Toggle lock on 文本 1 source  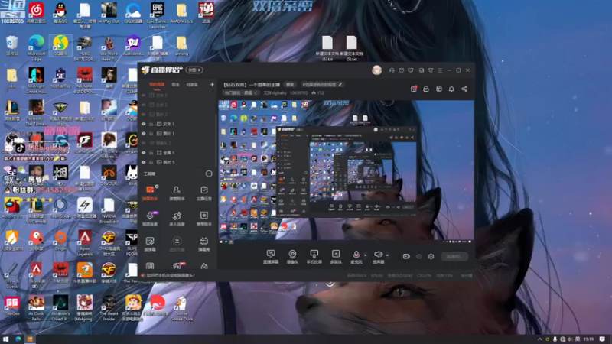point(151,124)
